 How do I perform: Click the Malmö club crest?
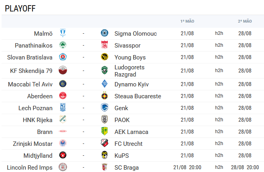(63, 33)
